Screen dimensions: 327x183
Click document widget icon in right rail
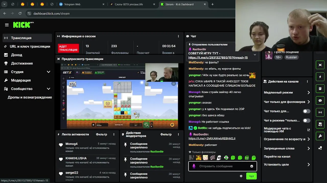tap(320, 89)
